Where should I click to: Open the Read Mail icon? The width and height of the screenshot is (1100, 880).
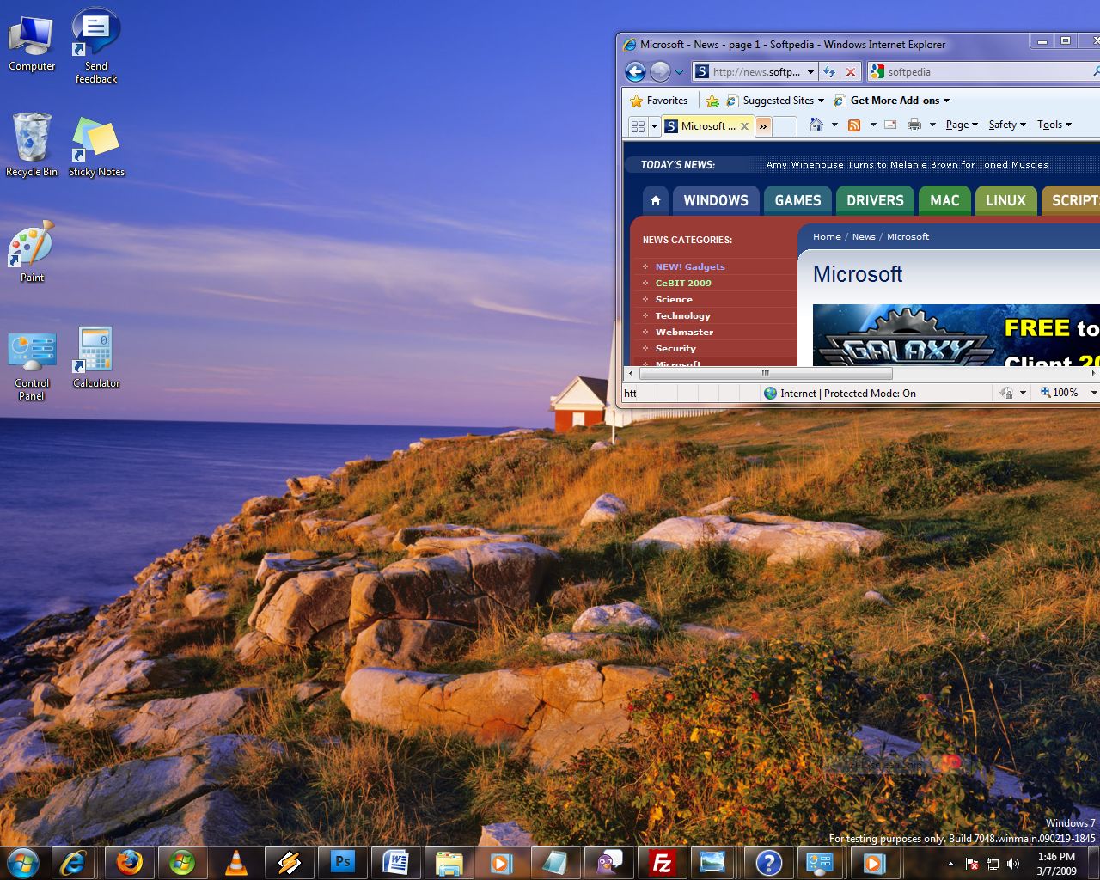pos(890,125)
